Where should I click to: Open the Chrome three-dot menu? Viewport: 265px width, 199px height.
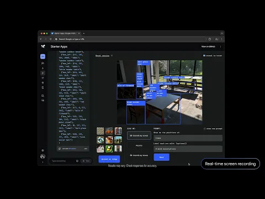click(x=221, y=39)
